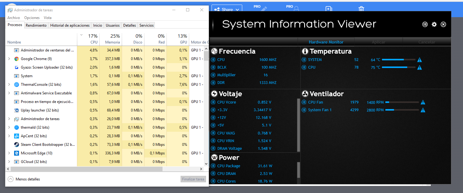Open the Archivo menu
The height and width of the screenshot is (193, 463).
pos(14,18)
